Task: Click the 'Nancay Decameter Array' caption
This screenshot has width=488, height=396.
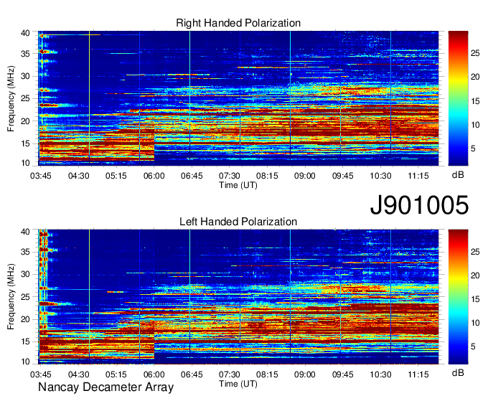Action: pyautogui.click(x=105, y=387)
